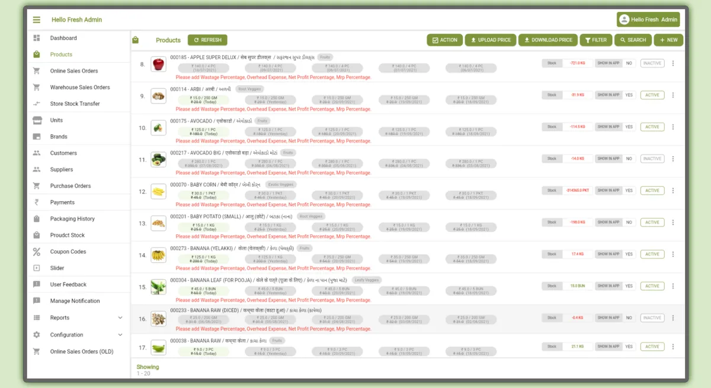Open three-dot menu for Apple Super Delux
The width and height of the screenshot is (711, 388).
[x=672, y=63]
